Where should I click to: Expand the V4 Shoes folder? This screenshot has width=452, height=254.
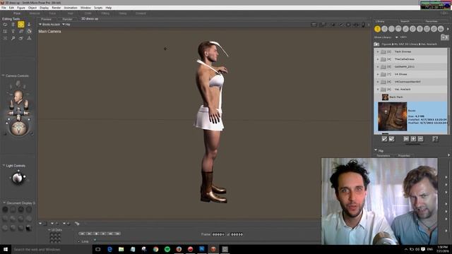pos(378,74)
